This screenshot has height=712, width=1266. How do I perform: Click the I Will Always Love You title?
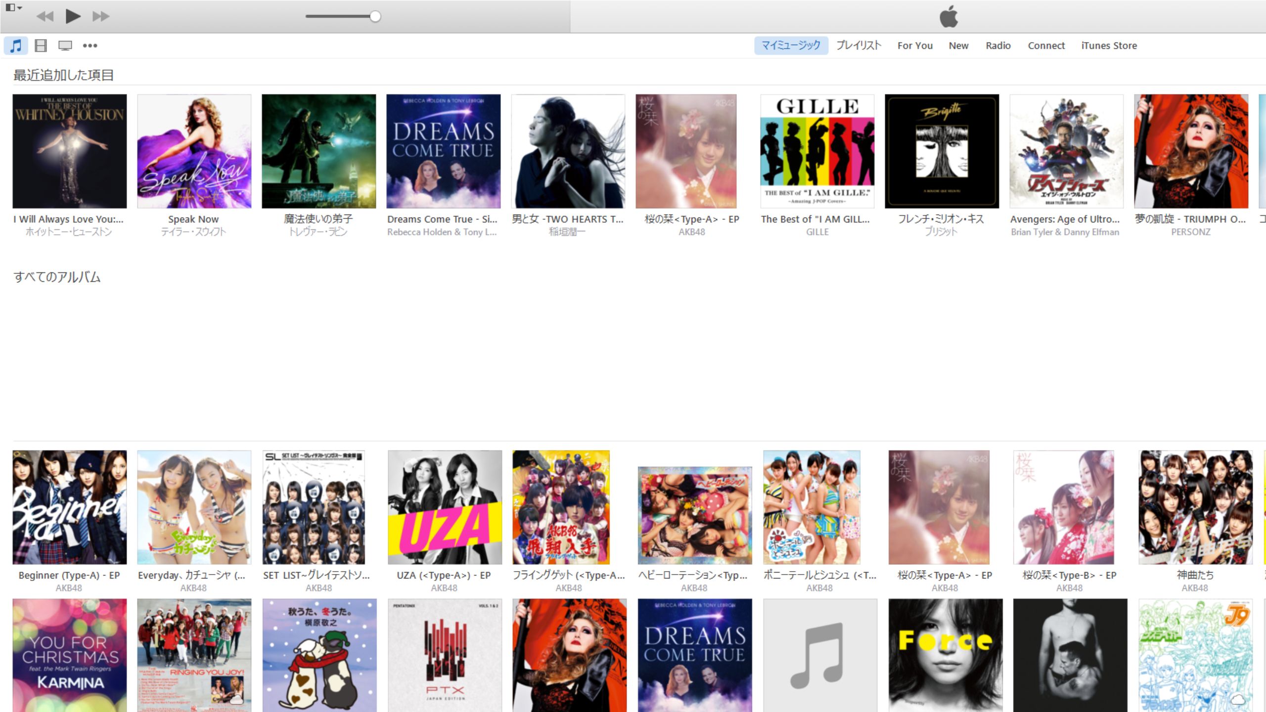[x=69, y=219]
